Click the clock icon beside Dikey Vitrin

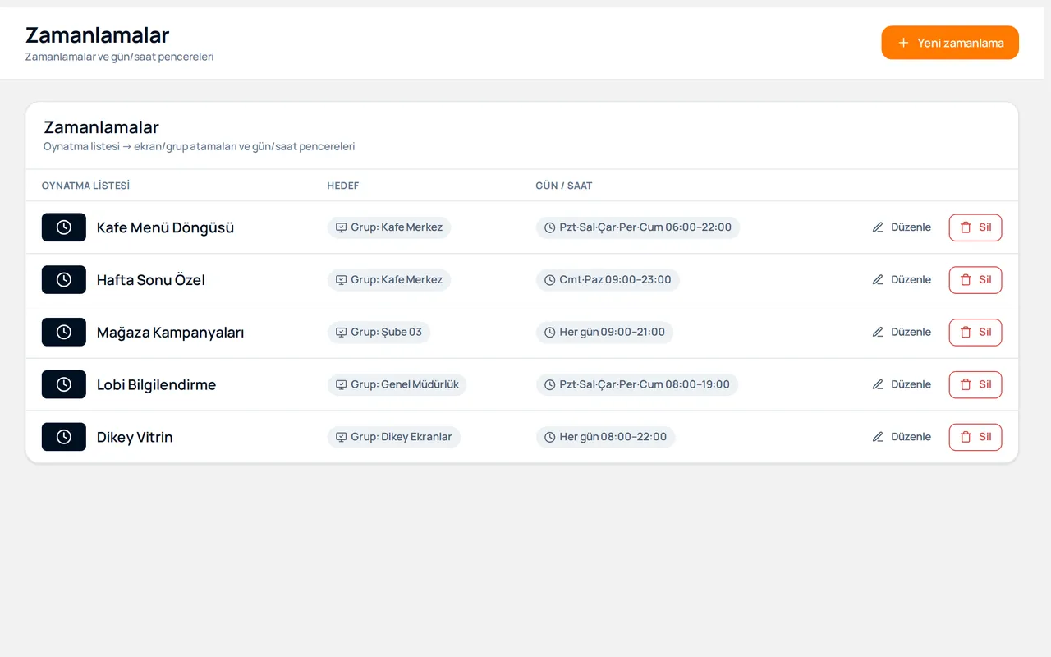(64, 437)
